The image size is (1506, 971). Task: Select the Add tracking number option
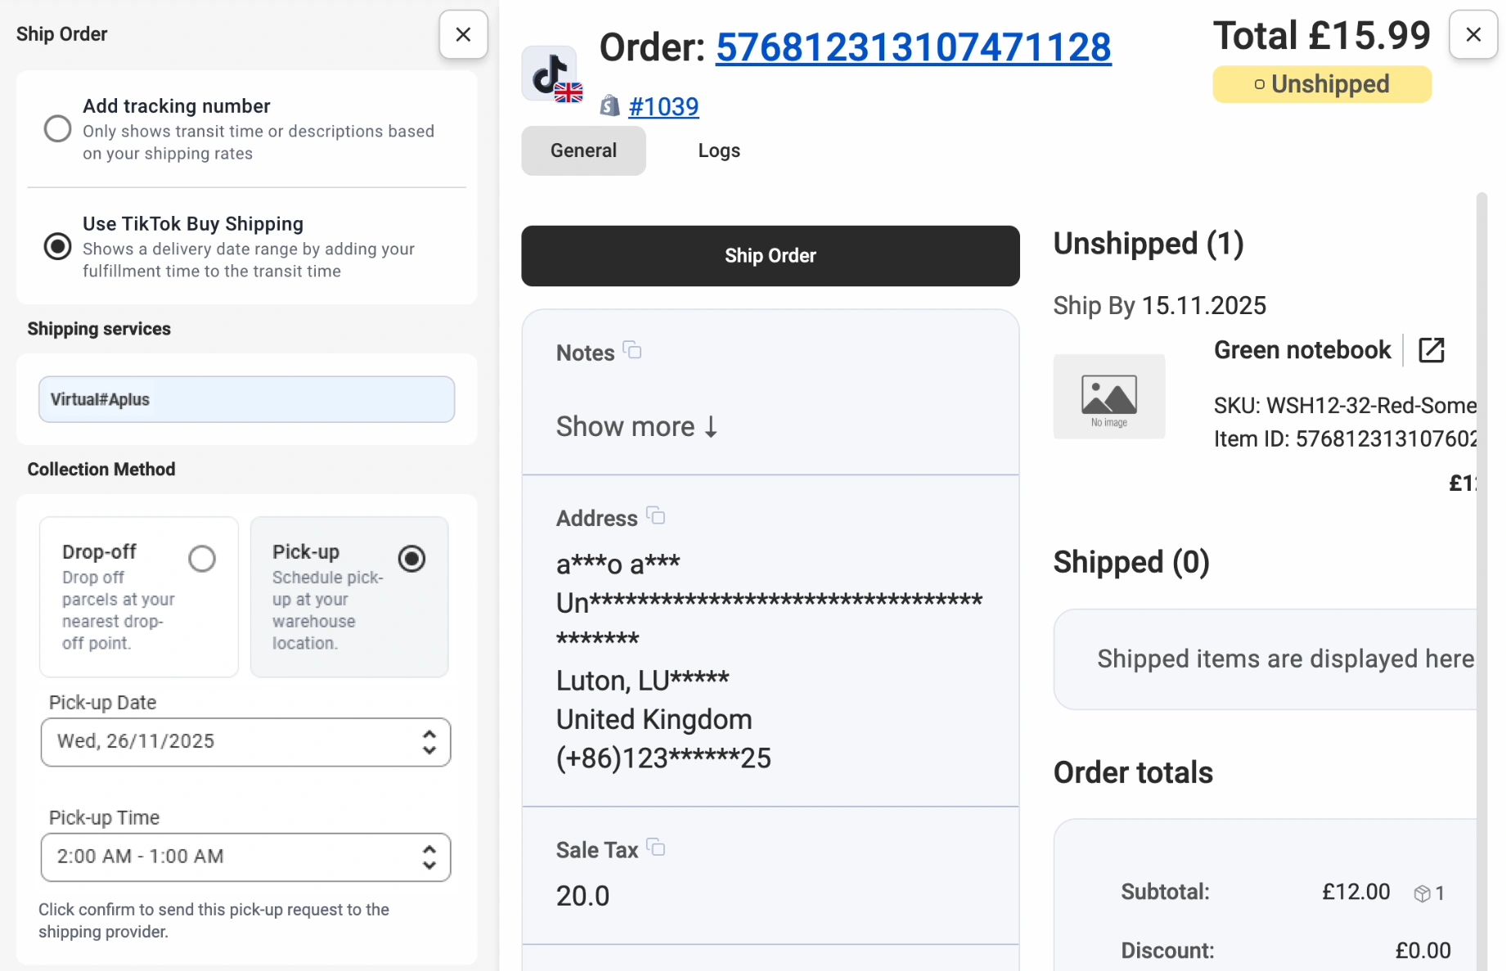pyautogui.click(x=58, y=128)
